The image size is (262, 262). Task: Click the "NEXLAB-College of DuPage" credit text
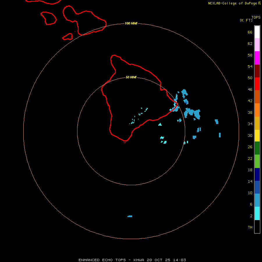click(x=232, y=3)
